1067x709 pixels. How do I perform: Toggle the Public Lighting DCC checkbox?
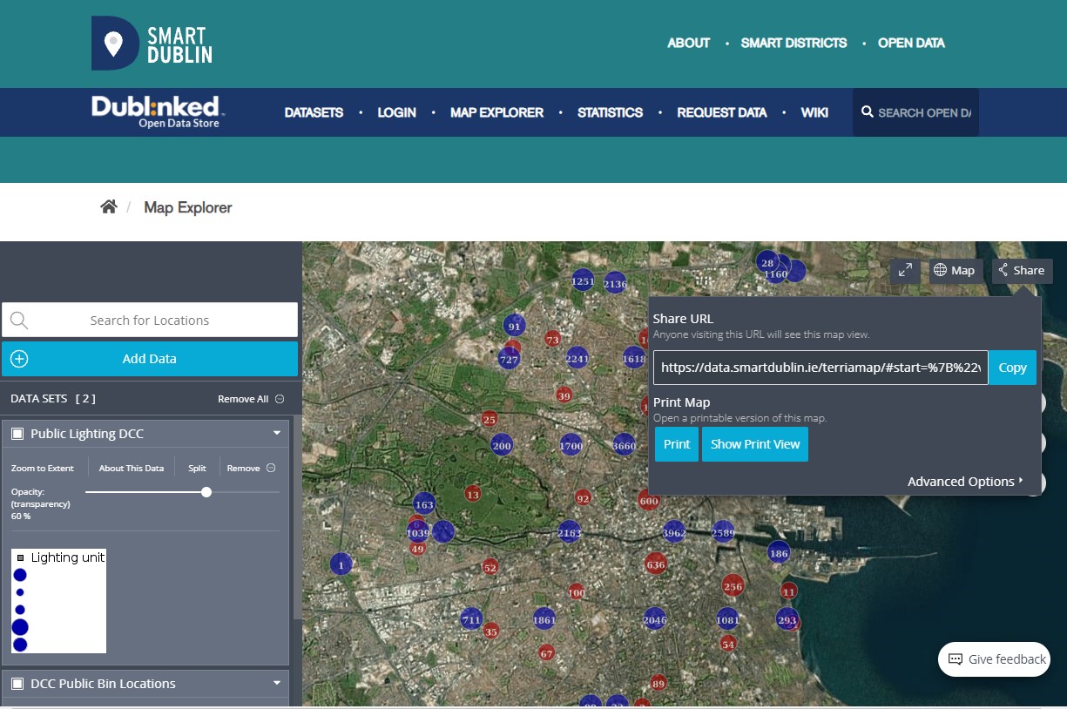17,434
